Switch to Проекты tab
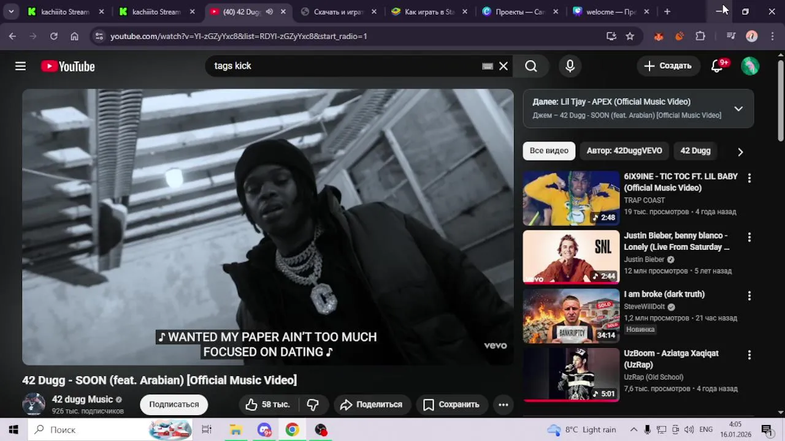The image size is (785, 441). [519, 12]
